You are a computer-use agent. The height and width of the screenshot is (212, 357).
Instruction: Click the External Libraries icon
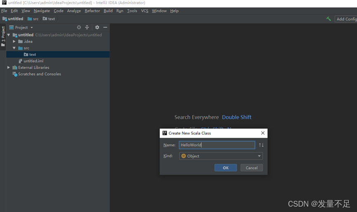(15, 67)
